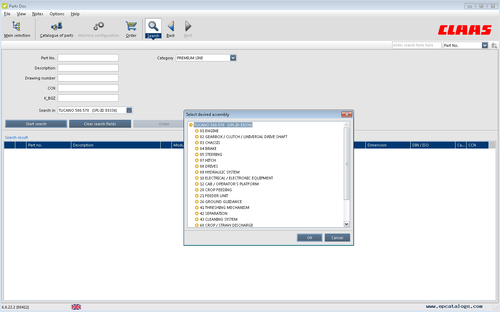Open the Main selection tree icon
Screen dimensions: 500x312
[16, 26]
